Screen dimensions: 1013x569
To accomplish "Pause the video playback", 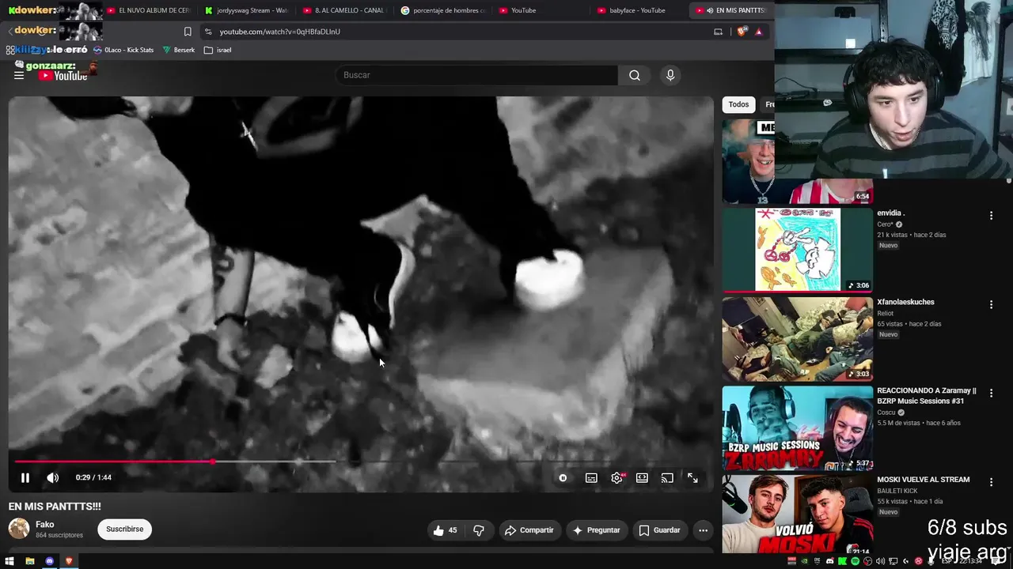I will click(25, 477).
